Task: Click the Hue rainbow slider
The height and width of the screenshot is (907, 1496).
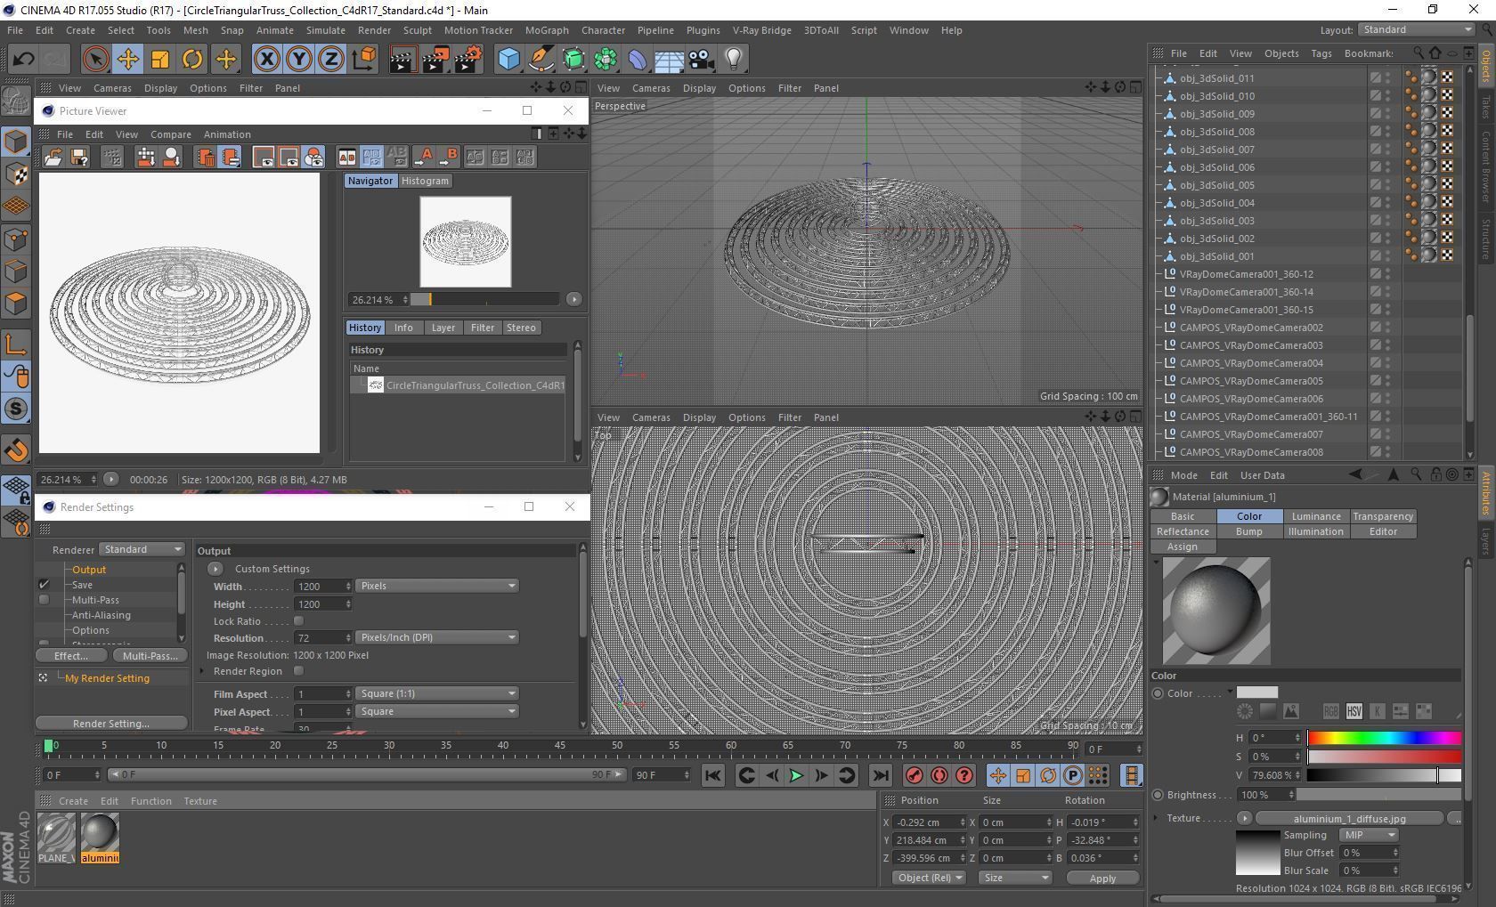Action: [x=1384, y=738]
